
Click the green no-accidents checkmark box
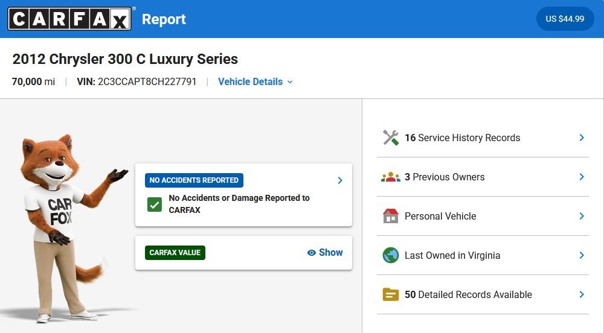click(x=155, y=204)
